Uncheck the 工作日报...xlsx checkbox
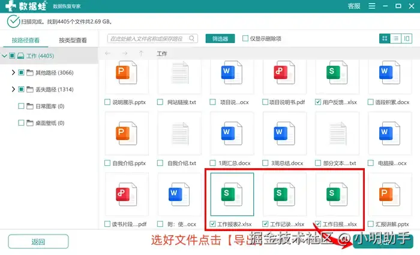Screen dimensions: 420x255 point(318,224)
